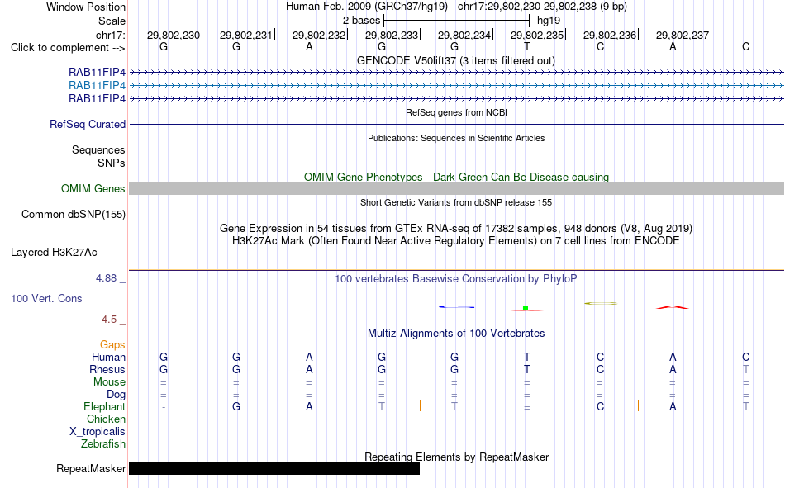Click the 100 Vert. Cons label
785x488 pixels.
(46, 298)
